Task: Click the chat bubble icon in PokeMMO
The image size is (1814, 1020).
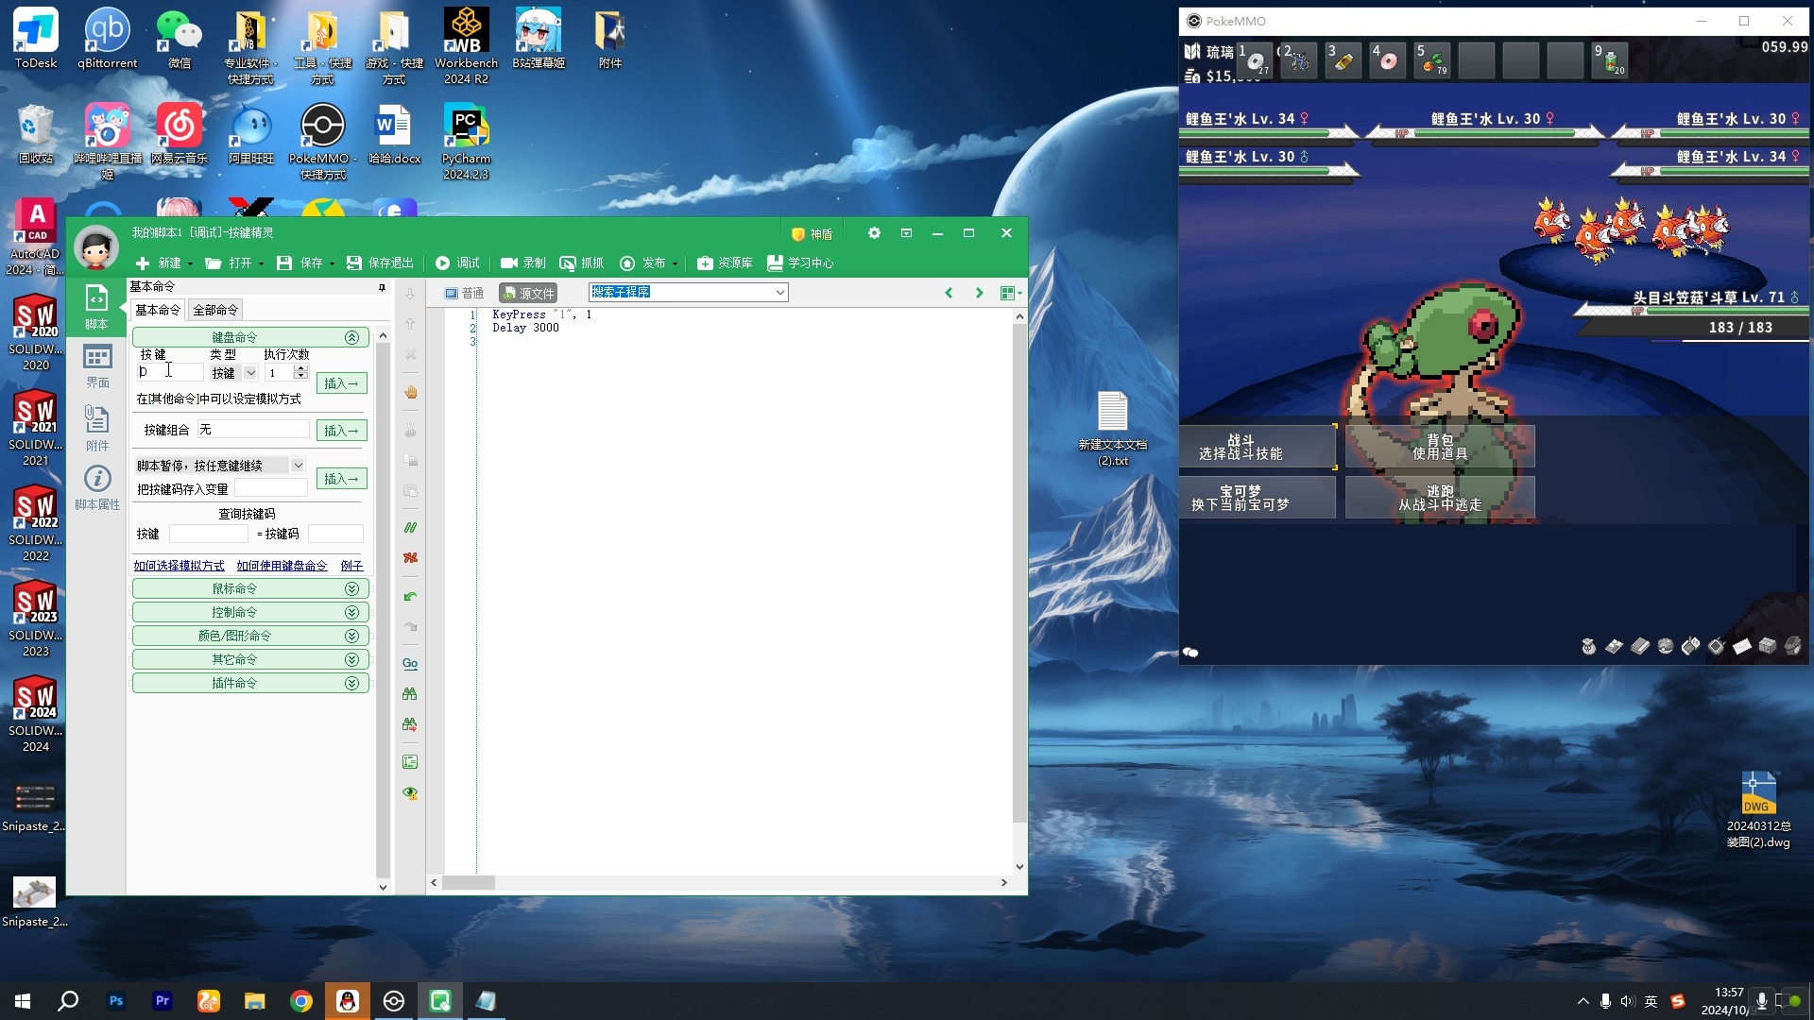Action: [1190, 652]
